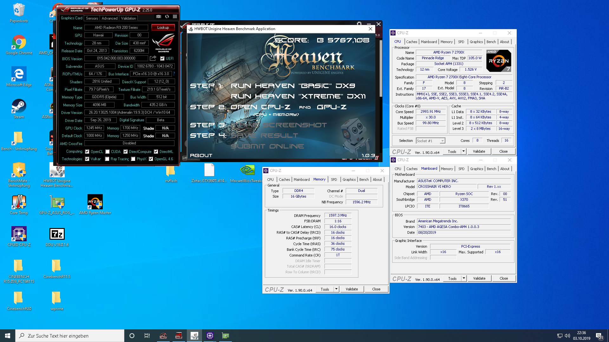
Task: Open Bench tab in CPU-Z Mainboard window
Action: pyautogui.click(x=491, y=169)
